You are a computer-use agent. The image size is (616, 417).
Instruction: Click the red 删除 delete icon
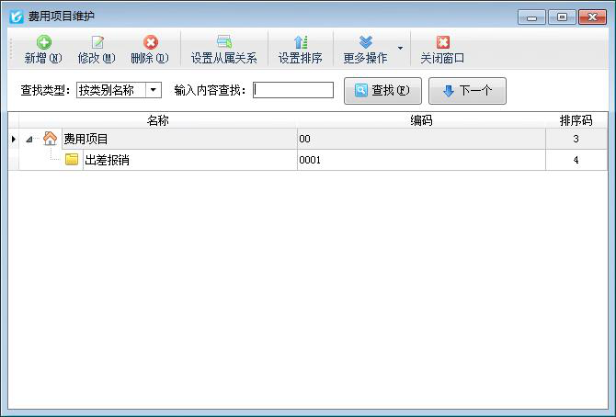(150, 42)
